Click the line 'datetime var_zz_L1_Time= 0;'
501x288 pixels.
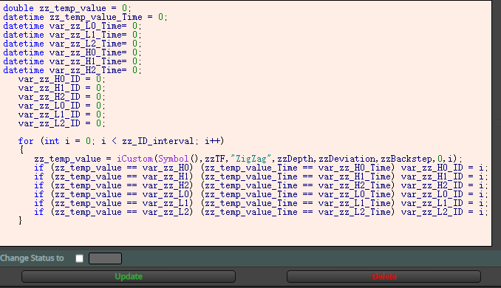72,35
